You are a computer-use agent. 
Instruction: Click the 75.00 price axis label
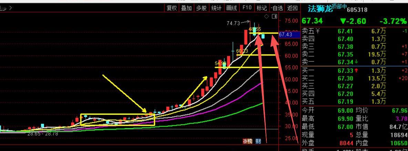pos(291,21)
